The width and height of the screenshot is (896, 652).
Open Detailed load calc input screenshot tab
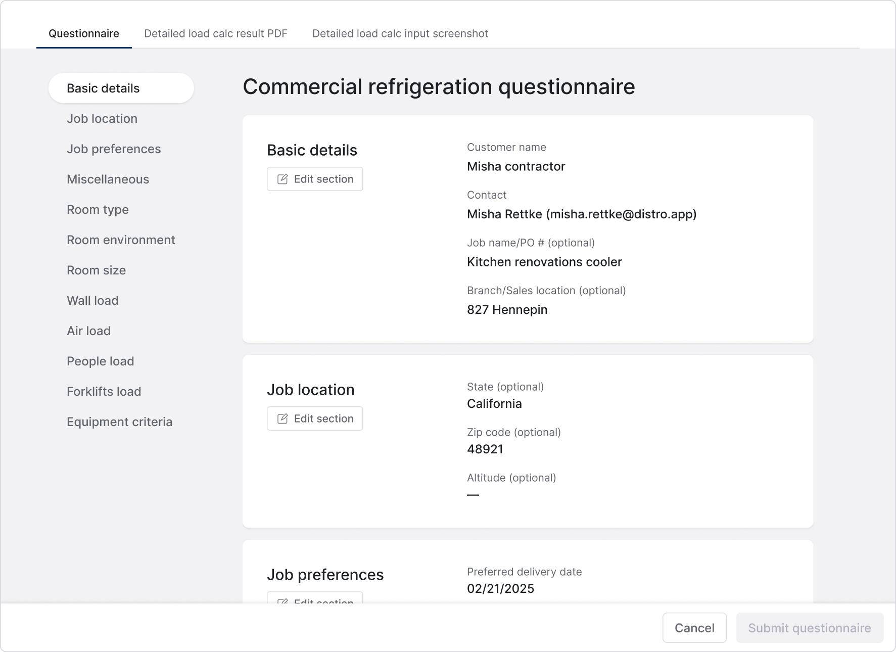400,33
